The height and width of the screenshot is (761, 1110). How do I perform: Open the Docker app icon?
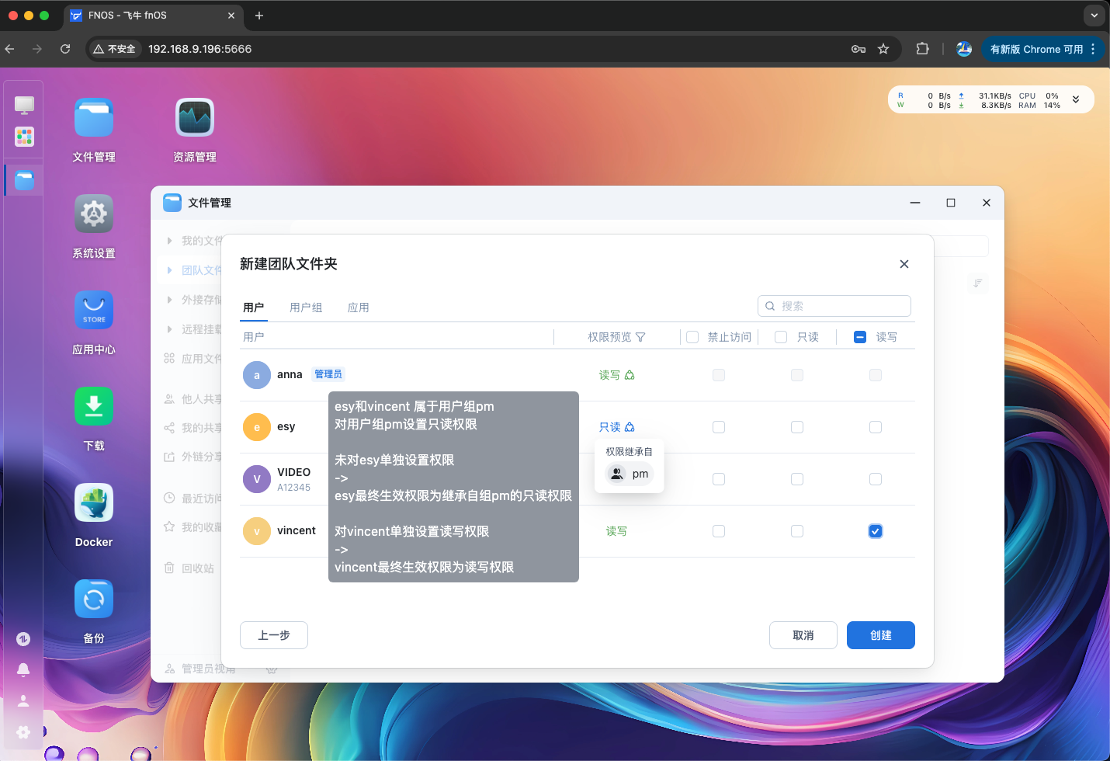94,503
